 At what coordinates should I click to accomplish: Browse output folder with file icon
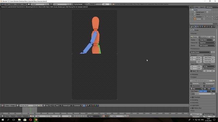(214, 81)
